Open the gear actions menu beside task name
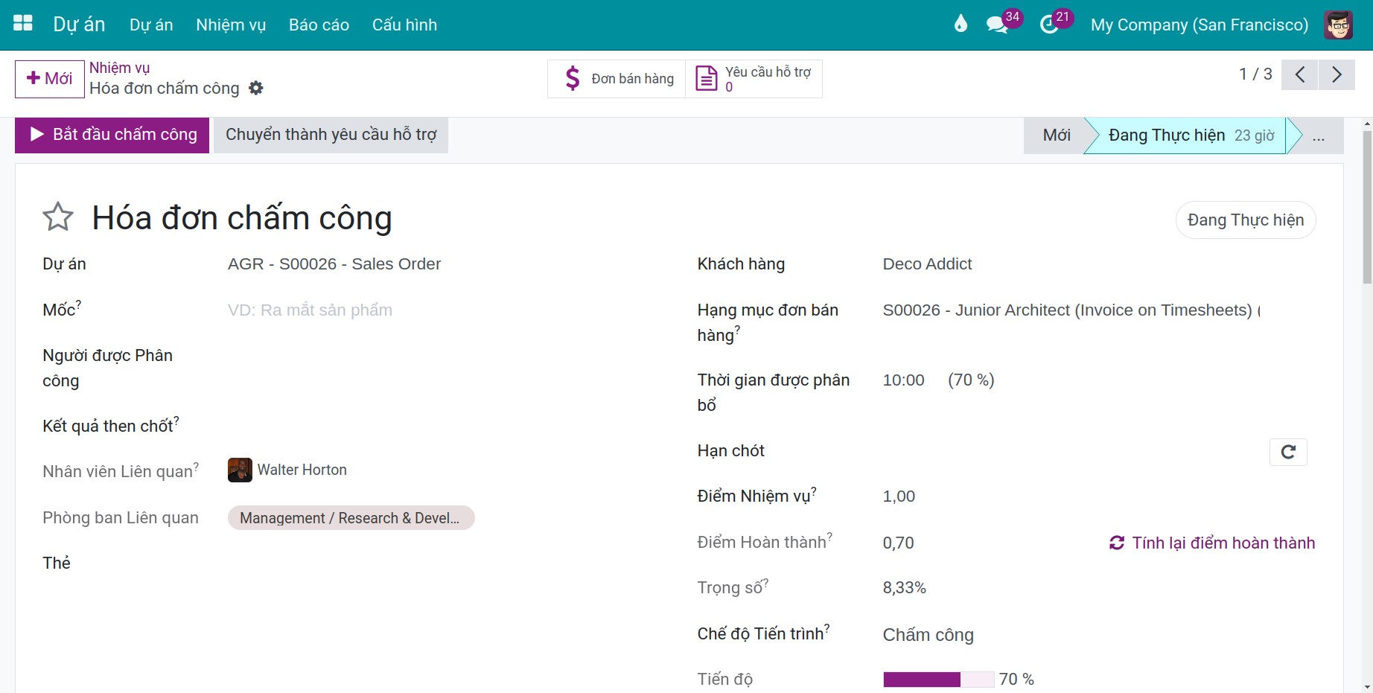This screenshot has height=693, width=1373. tap(256, 88)
